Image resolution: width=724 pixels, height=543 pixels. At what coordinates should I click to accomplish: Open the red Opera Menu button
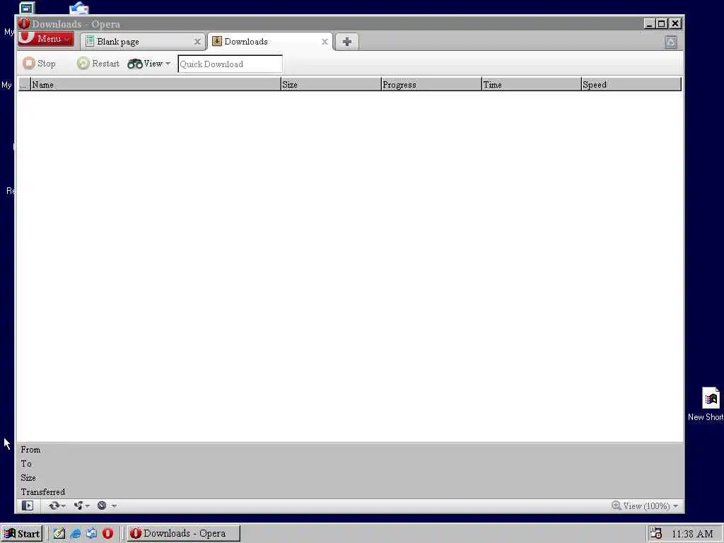46,39
